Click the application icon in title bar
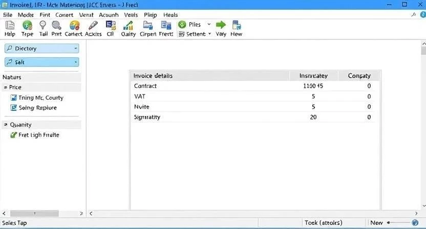The height and width of the screenshot is (229, 426). pos(5,5)
